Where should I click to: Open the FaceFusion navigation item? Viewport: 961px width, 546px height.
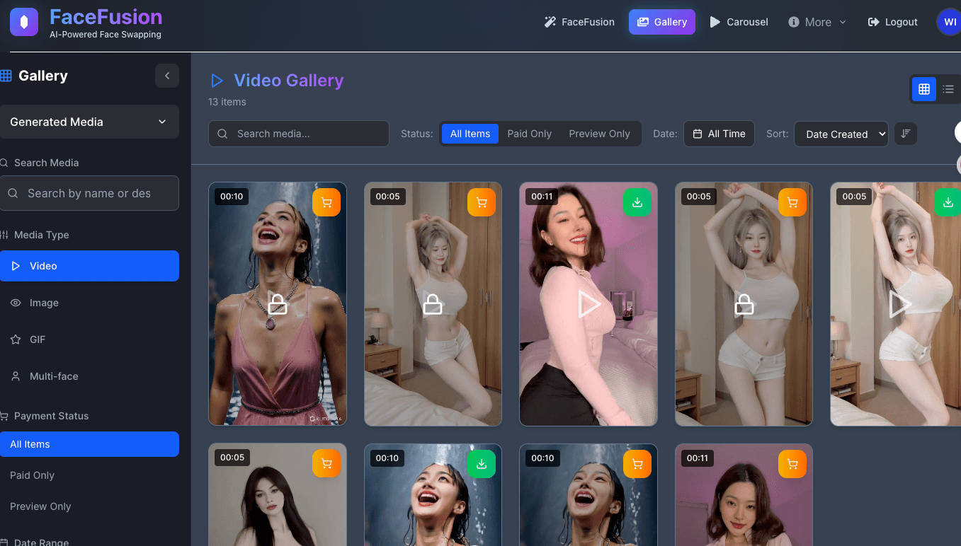tap(579, 22)
